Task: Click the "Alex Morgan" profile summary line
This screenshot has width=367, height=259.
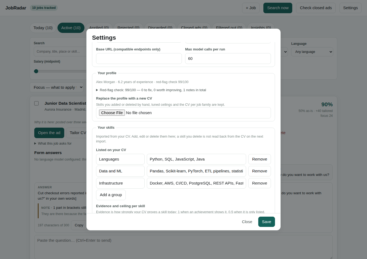Action: [x=142, y=82]
